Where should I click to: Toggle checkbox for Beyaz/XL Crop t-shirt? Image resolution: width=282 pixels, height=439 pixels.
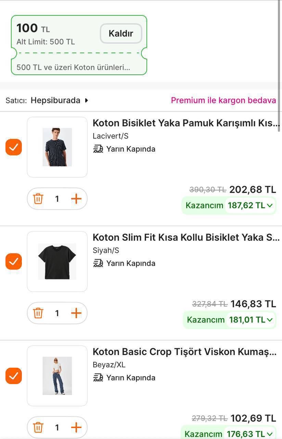click(14, 376)
